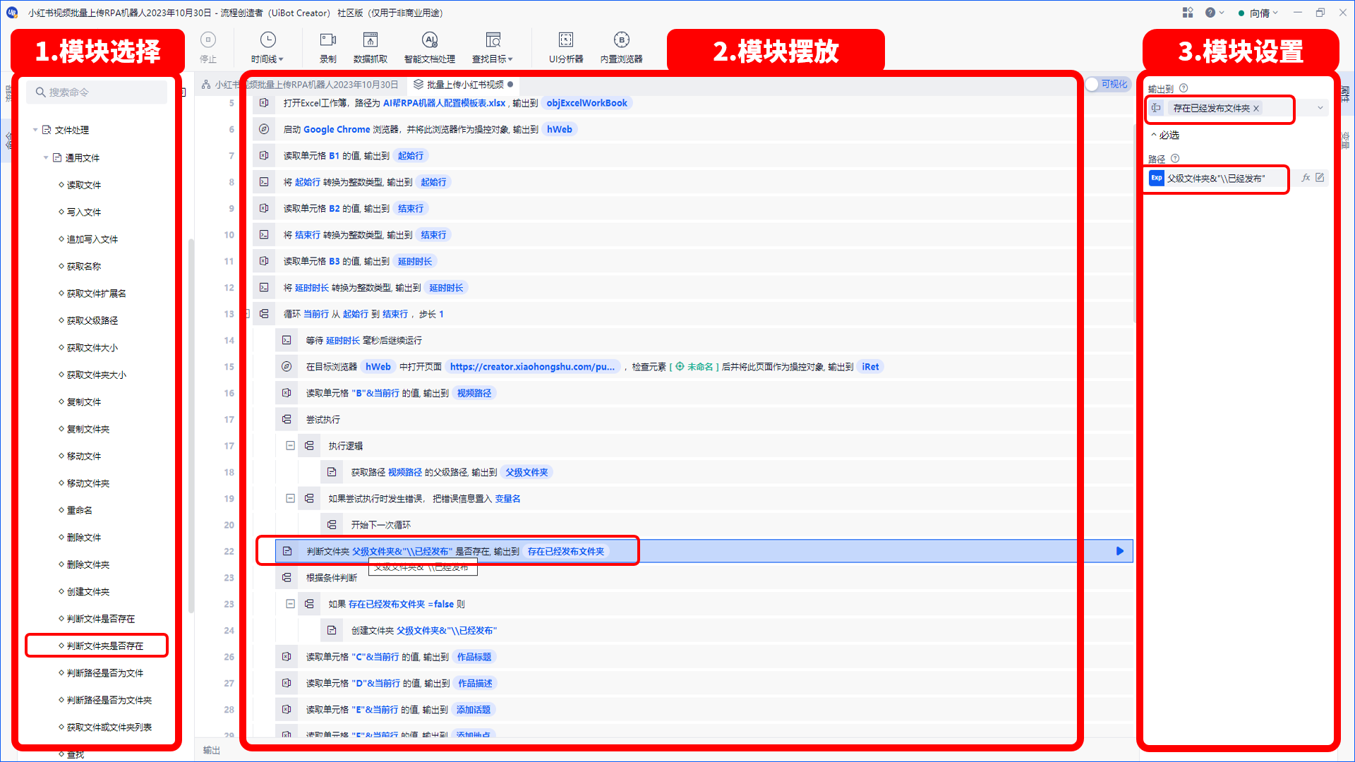
Task: Collapse the 执行逻辑 block
Action: 290,445
